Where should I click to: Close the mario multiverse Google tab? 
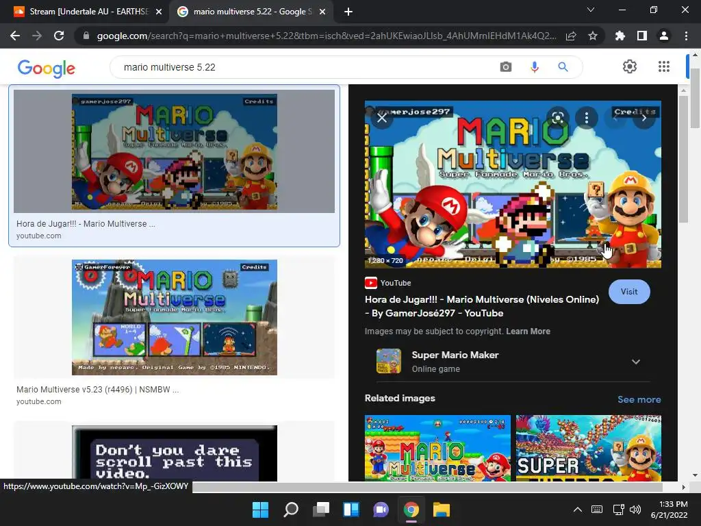[x=322, y=12]
